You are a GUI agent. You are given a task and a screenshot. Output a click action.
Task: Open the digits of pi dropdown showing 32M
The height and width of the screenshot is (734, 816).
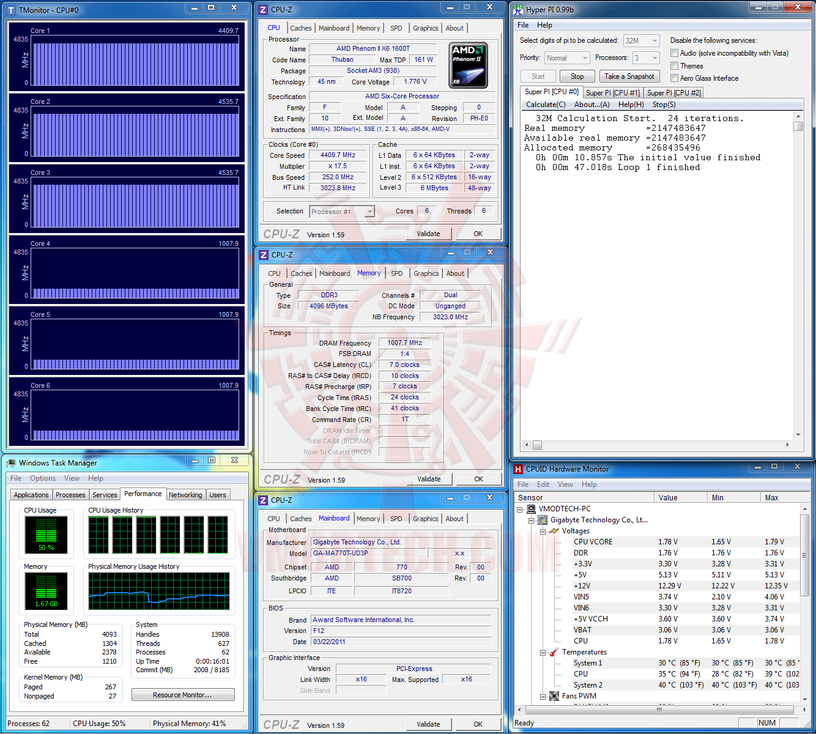pyautogui.click(x=641, y=41)
